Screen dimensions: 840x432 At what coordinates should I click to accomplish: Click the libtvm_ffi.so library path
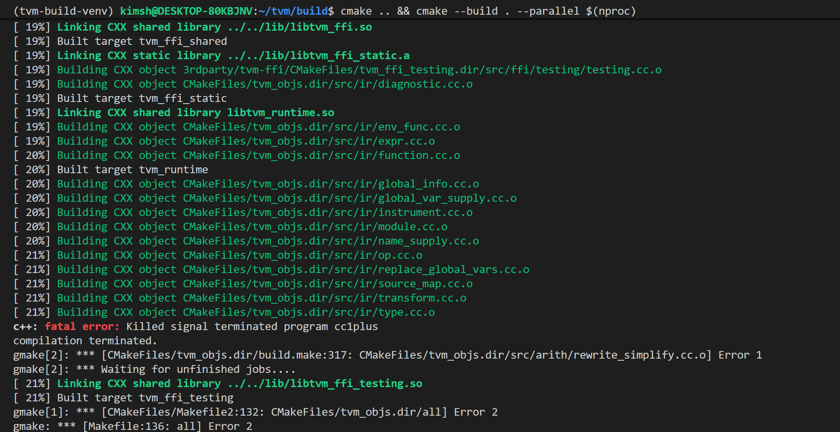point(300,27)
